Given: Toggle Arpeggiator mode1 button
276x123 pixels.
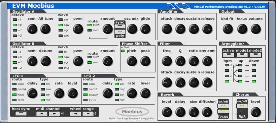Looking at the screenshot, I should [242, 55].
